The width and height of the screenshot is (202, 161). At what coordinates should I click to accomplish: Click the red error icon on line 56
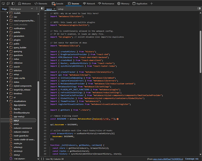click(118, 119)
